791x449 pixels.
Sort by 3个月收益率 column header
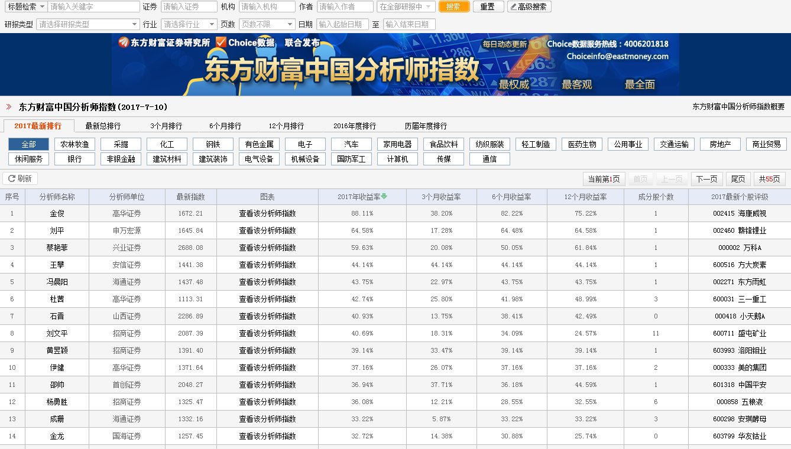pos(441,197)
